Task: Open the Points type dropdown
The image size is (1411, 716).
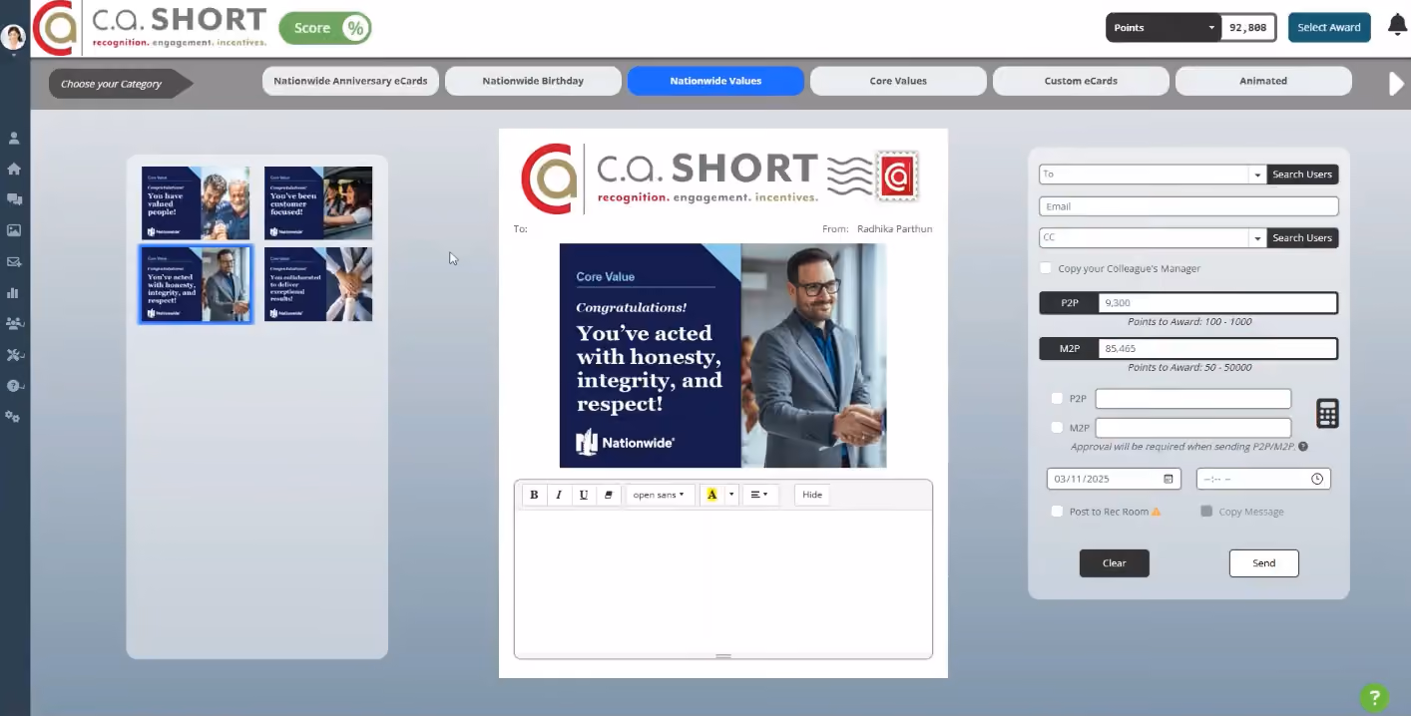Action: pos(1164,28)
